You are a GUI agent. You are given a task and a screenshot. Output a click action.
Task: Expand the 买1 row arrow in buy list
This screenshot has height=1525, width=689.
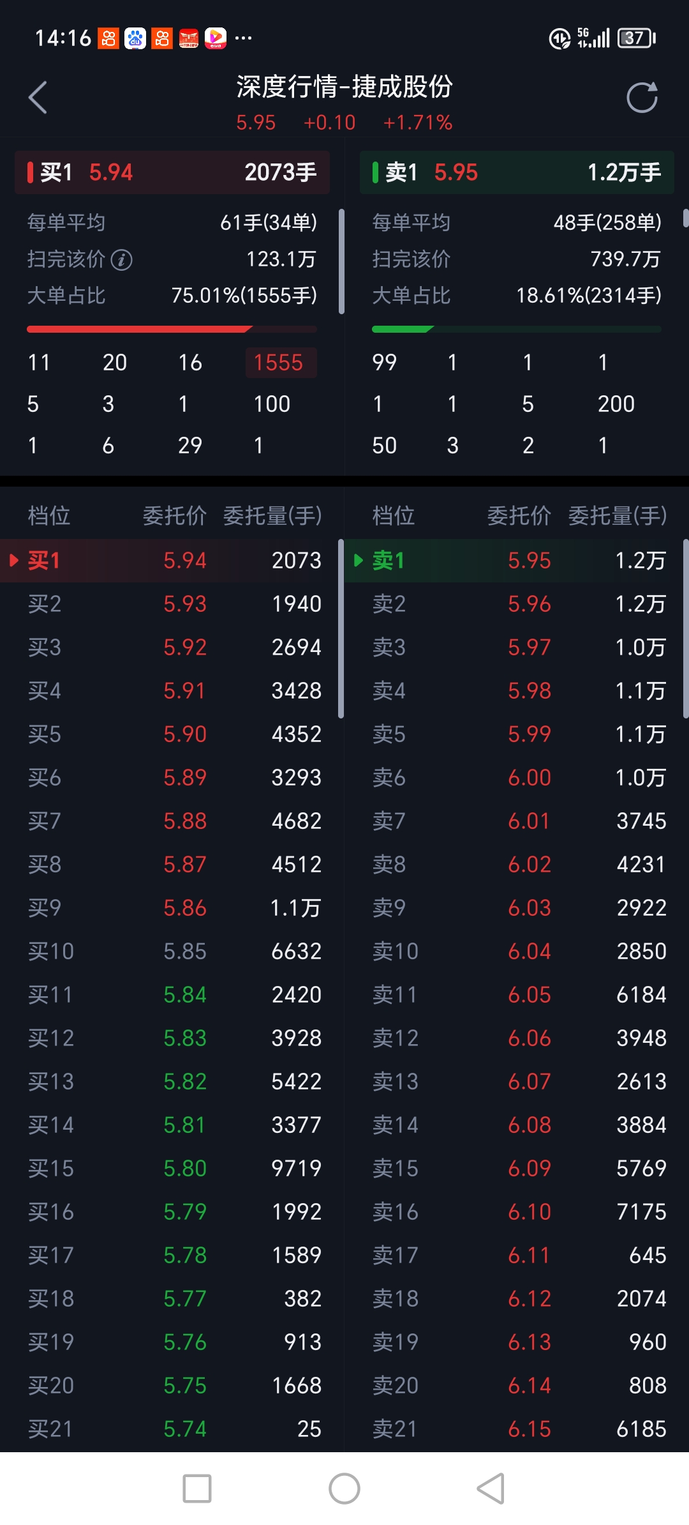(x=14, y=561)
